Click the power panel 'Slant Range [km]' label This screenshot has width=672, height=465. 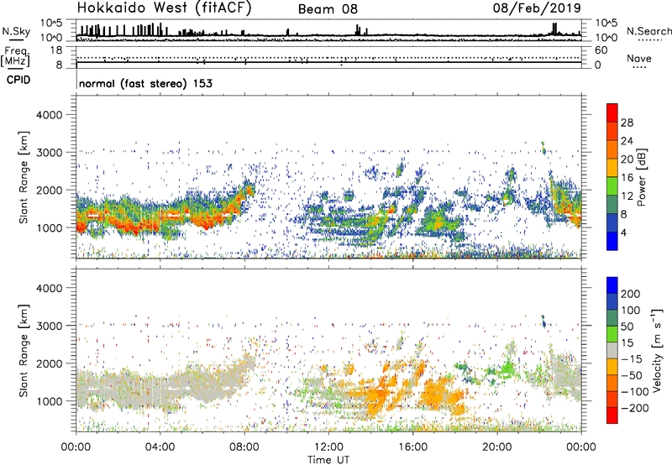tap(24, 177)
